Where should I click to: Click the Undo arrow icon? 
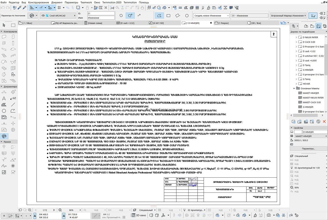tap(3, 8)
